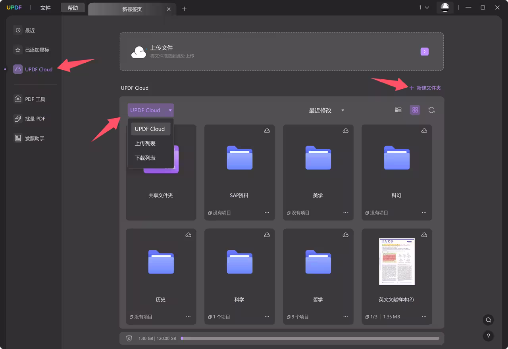Image resolution: width=508 pixels, height=349 pixels.
Task: Select 下载列表 from the open dropdown
Action: point(145,157)
